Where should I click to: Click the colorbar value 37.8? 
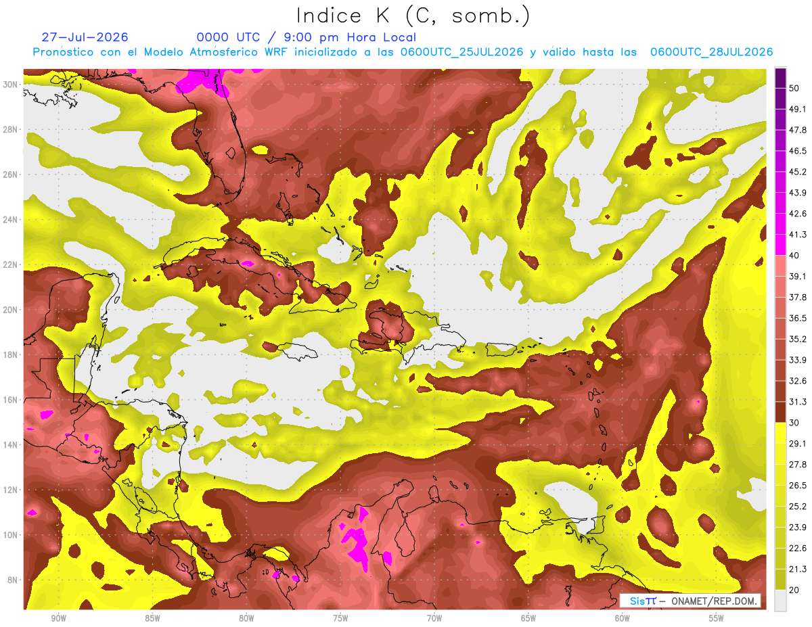(x=798, y=297)
